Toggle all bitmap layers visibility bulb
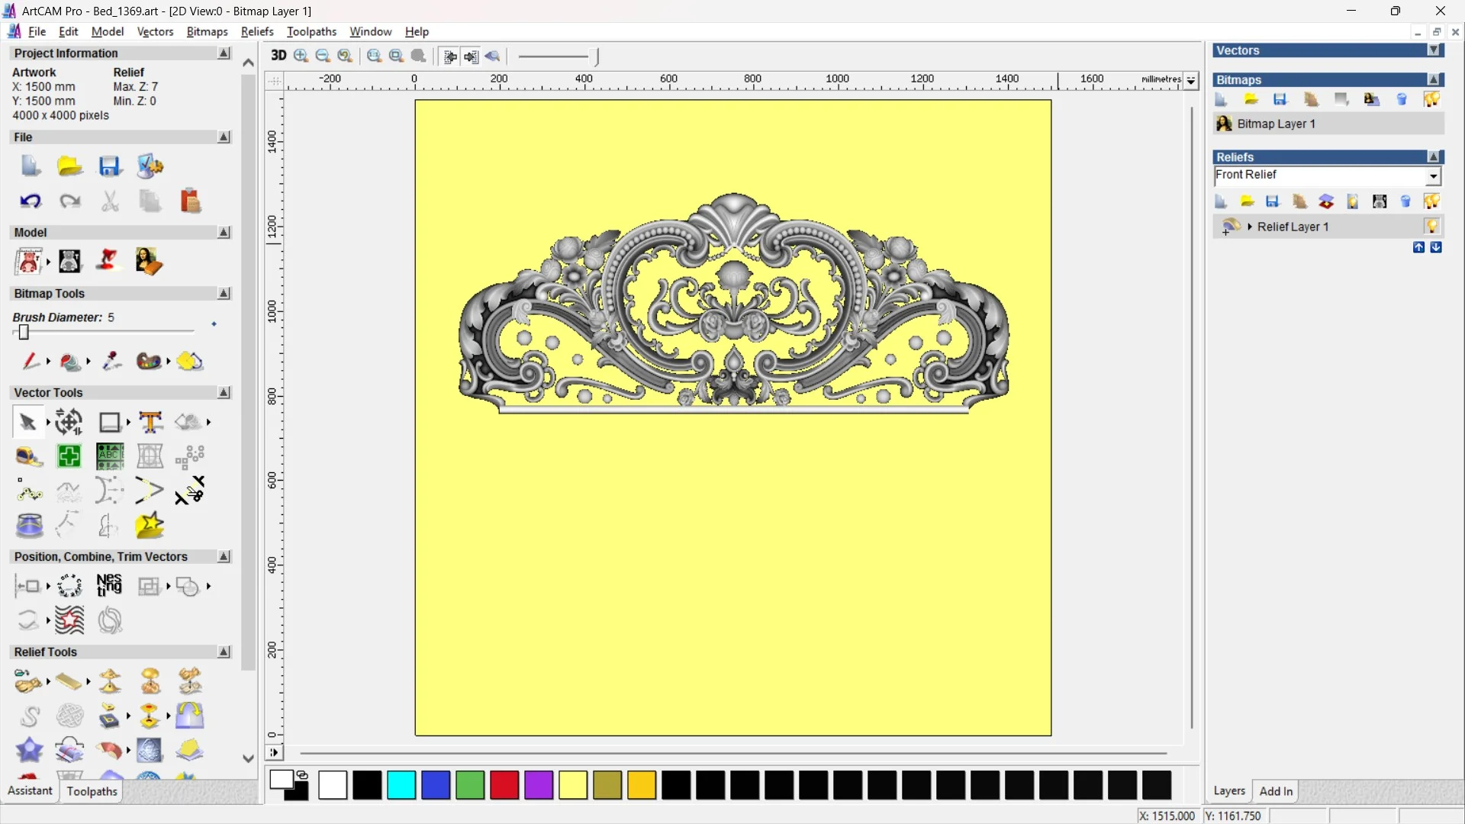This screenshot has width=1465, height=824. pos(1431,99)
